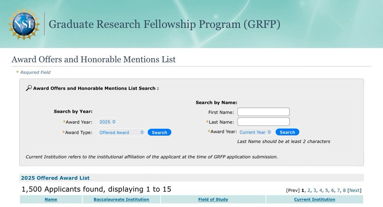Click the [Prev] pagination text
This screenshot has height=207, width=383.
point(293,191)
